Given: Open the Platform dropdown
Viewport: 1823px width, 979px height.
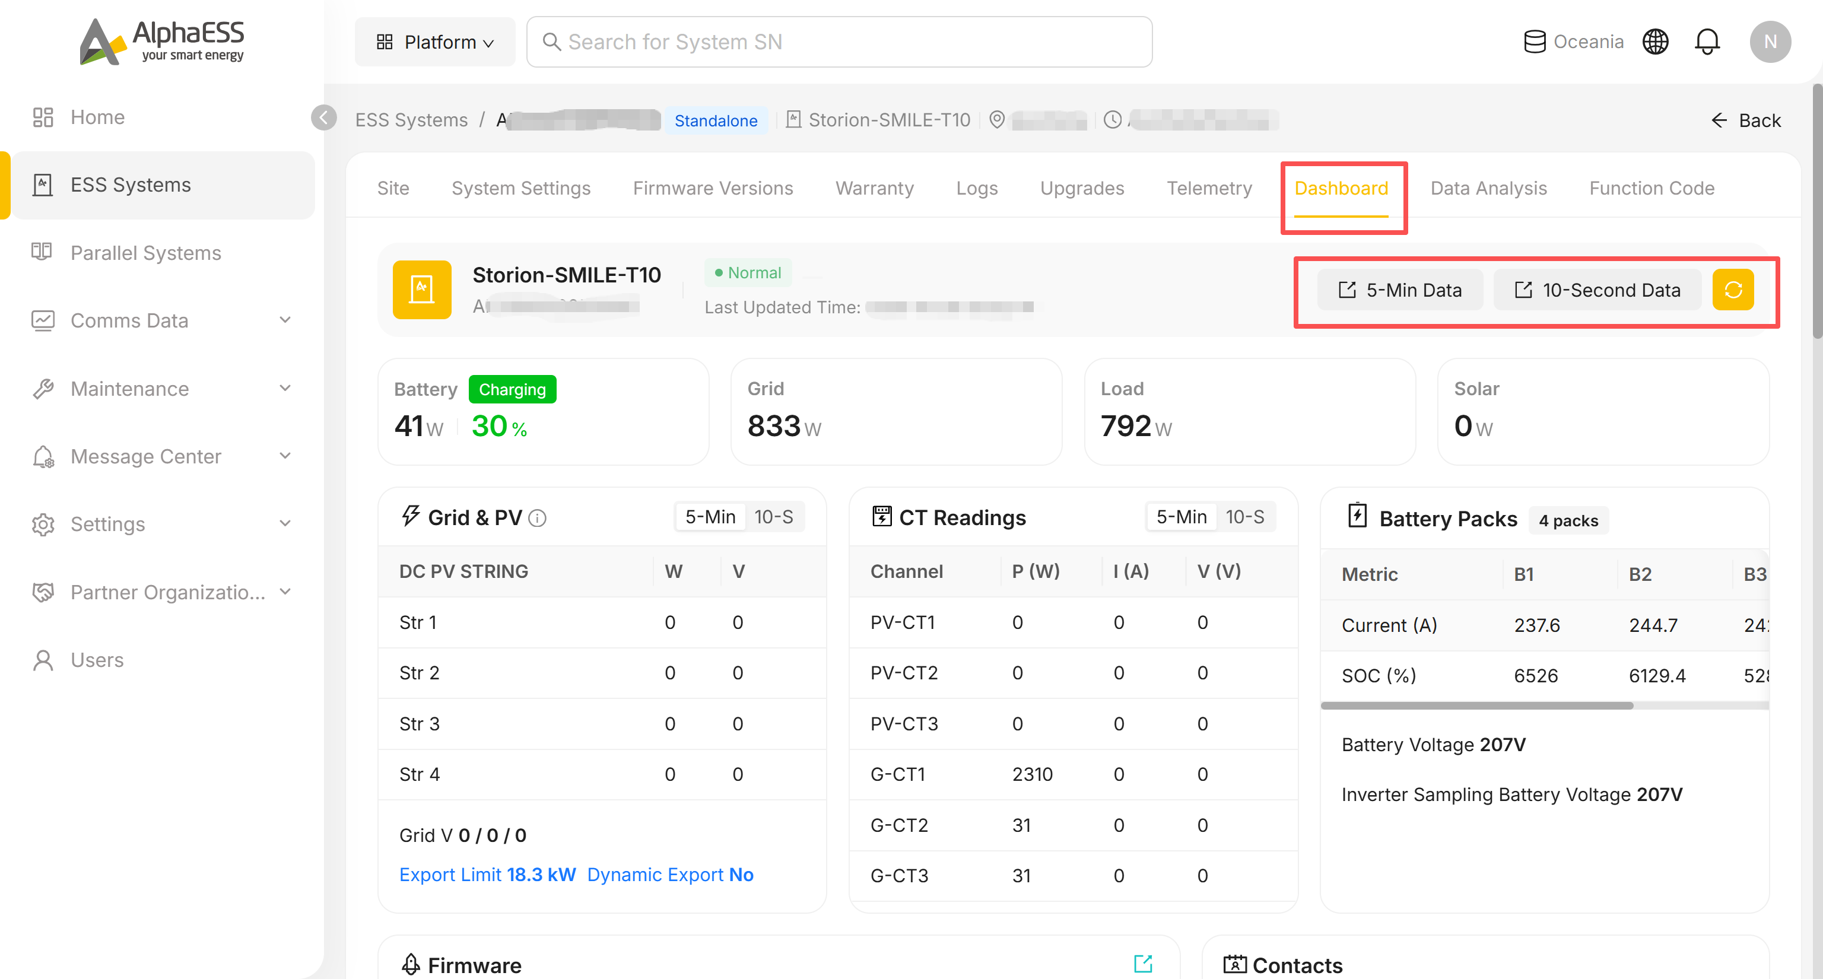Looking at the screenshot, I should tap(434, 42).
